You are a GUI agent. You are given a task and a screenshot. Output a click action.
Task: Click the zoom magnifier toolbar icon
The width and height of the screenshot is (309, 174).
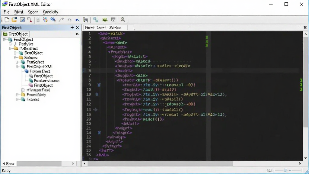(123, 20)
